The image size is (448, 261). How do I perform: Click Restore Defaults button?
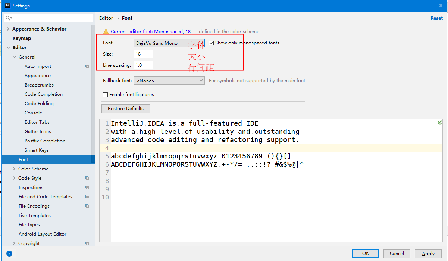pyautogui.click(x=126, y=109)
